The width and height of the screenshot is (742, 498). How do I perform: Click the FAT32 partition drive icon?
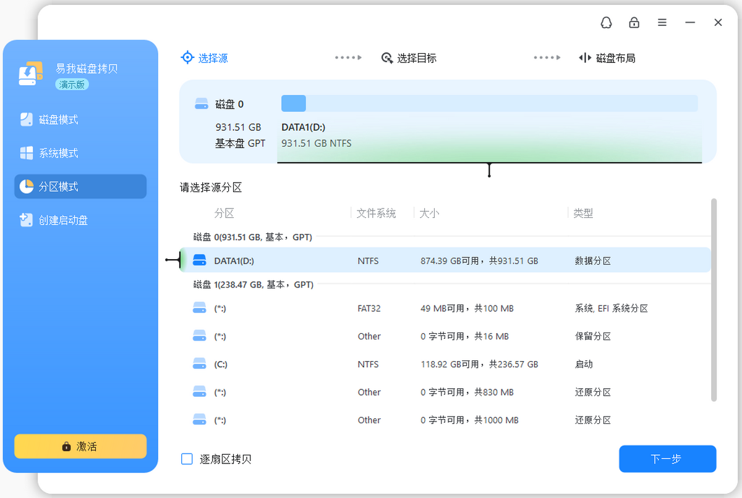[199, 308]
